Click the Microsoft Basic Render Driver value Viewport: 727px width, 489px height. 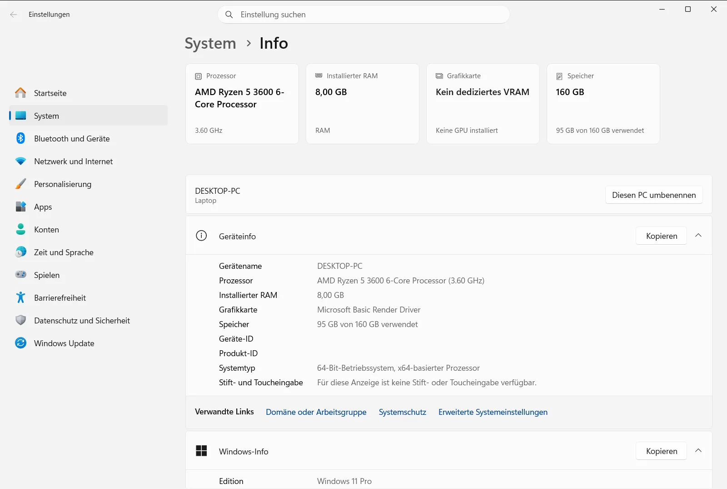[368, 310]
